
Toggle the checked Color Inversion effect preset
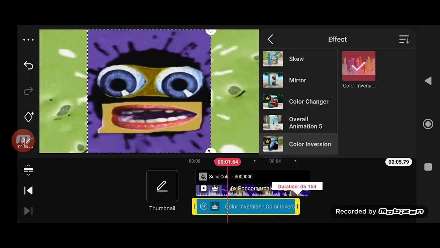[x=359, y=66]
